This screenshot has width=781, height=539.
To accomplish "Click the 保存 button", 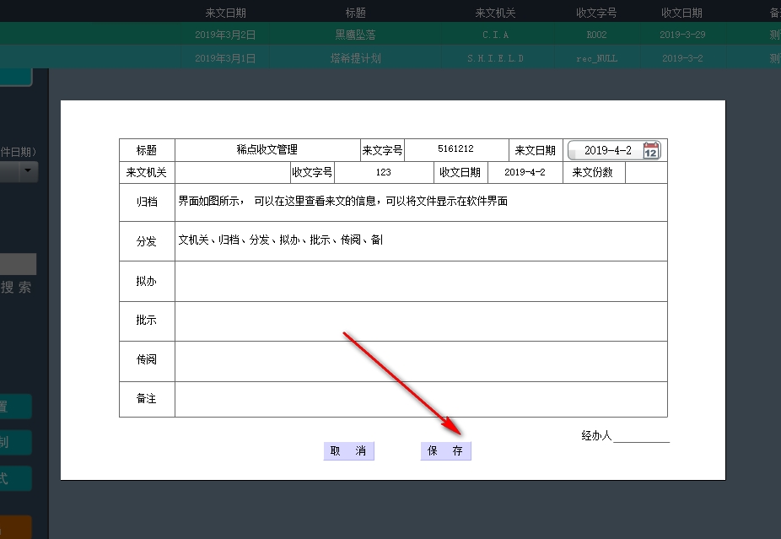I will (x=445, y=451).
